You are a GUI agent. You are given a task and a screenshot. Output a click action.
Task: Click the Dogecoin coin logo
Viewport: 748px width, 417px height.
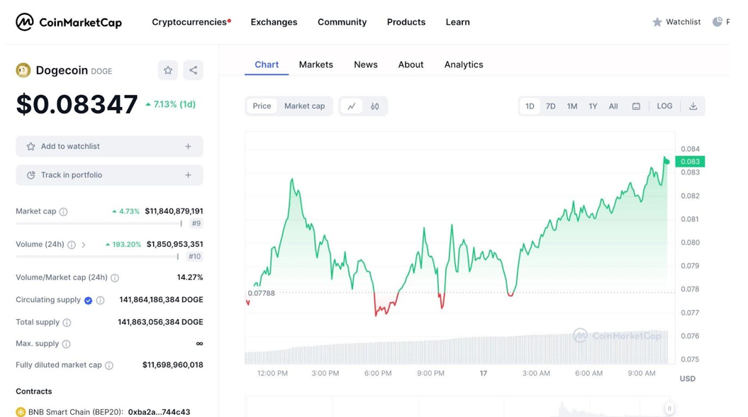click(23, 70)
